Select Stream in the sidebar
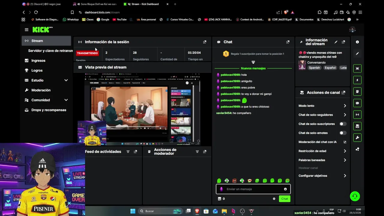The height and width of the screenshot is (216, 384). point(46,41)
